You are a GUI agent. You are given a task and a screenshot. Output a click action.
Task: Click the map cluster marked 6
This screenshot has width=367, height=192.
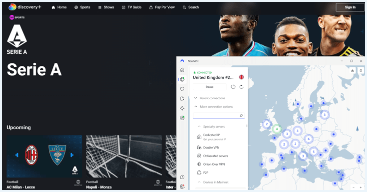(309, 139)
